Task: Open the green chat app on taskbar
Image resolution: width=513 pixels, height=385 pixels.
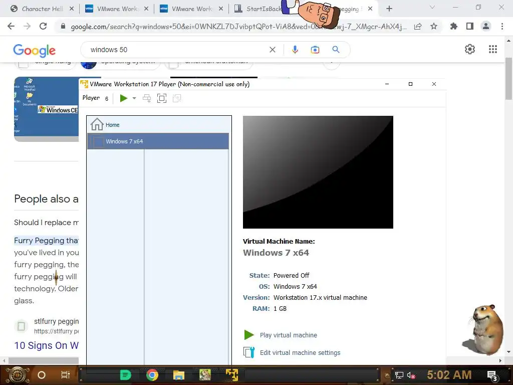Action: pos(125,375)
